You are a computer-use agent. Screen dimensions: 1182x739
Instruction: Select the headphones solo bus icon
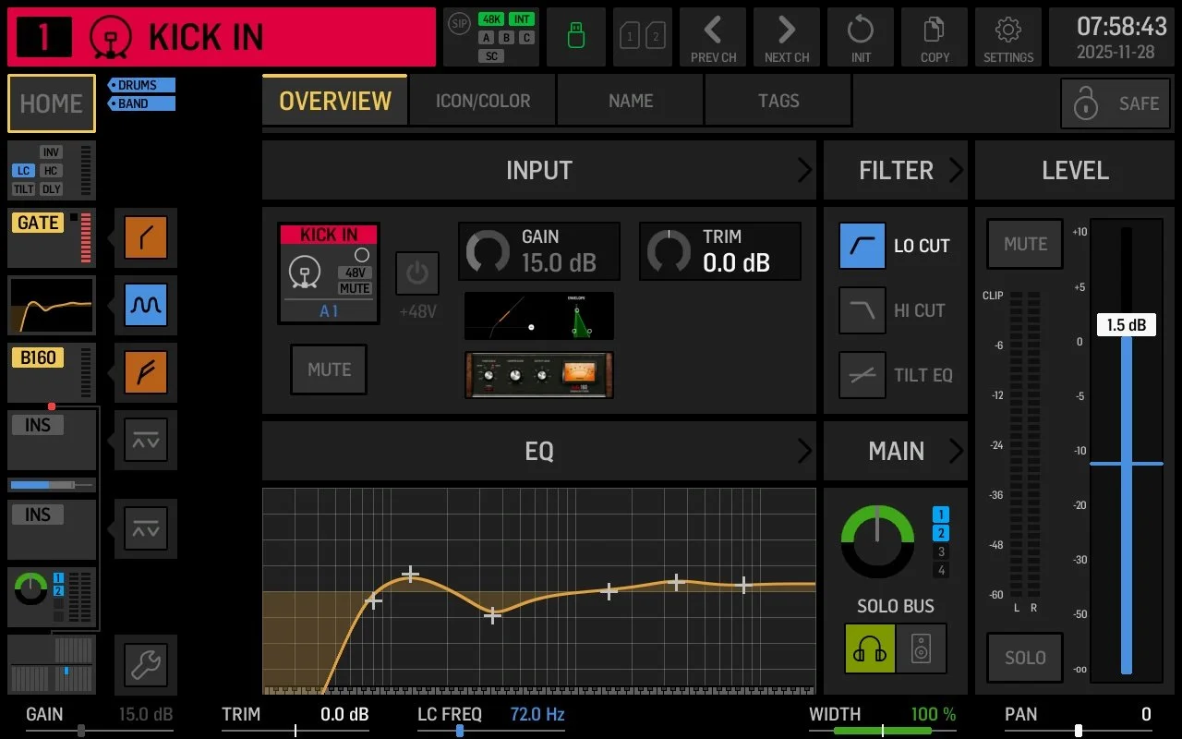coord(870,648)
